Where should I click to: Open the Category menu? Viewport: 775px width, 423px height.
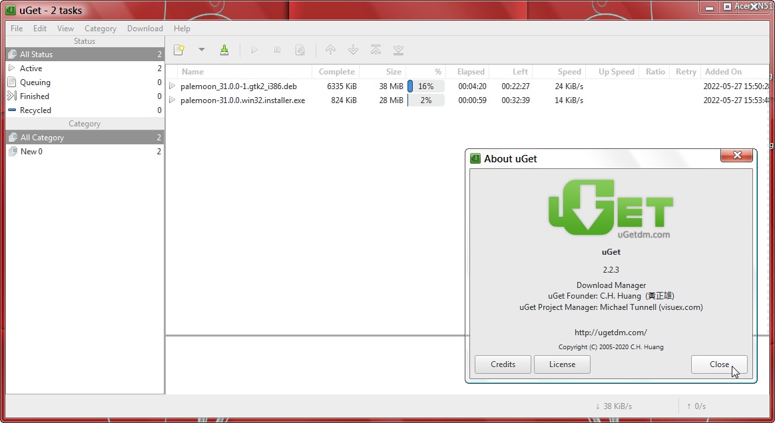point(101,28)
